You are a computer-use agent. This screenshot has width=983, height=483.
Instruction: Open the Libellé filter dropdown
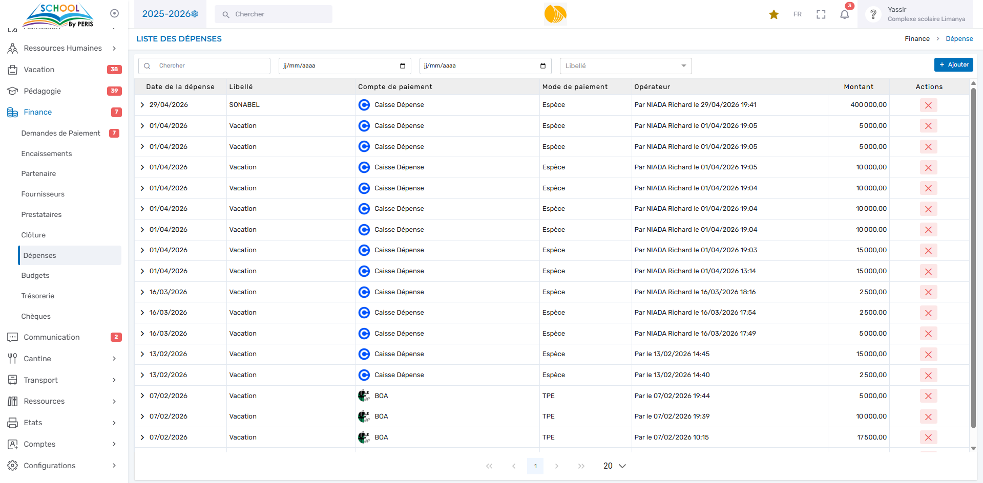625,66
